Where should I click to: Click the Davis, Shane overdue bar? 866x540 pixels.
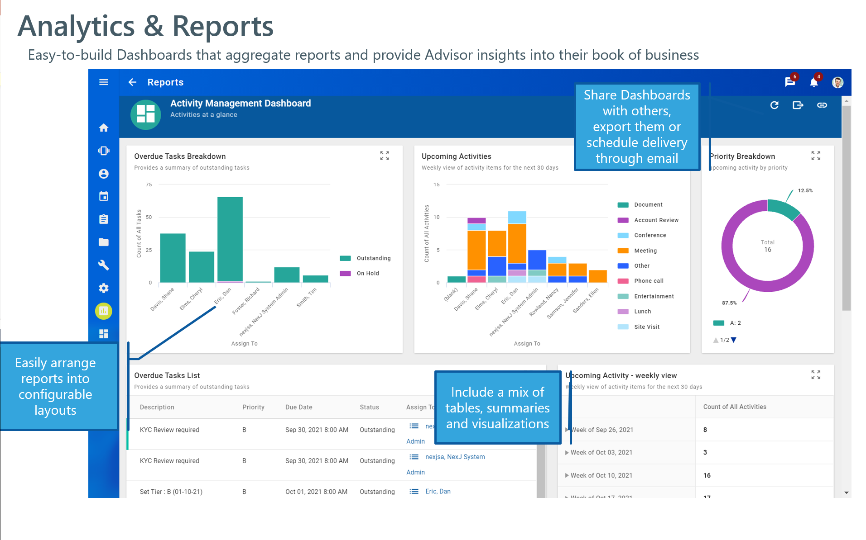click(173, 258)
